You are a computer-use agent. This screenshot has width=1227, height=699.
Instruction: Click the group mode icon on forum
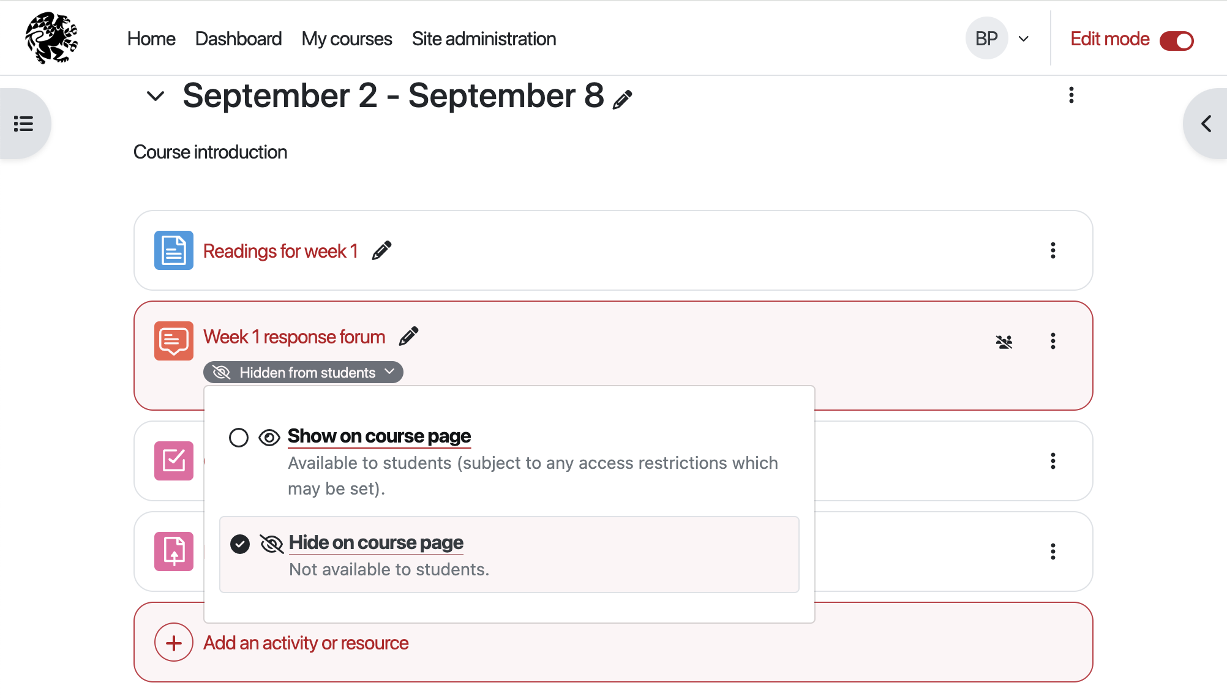[1004, 342]
